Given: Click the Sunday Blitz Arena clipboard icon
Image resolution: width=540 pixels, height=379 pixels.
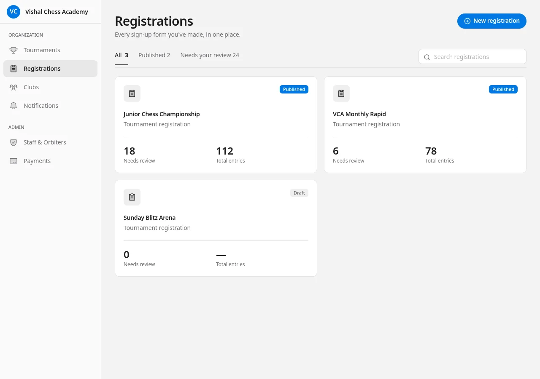Looking at the screenshot, I should click(x=132, y=197).
